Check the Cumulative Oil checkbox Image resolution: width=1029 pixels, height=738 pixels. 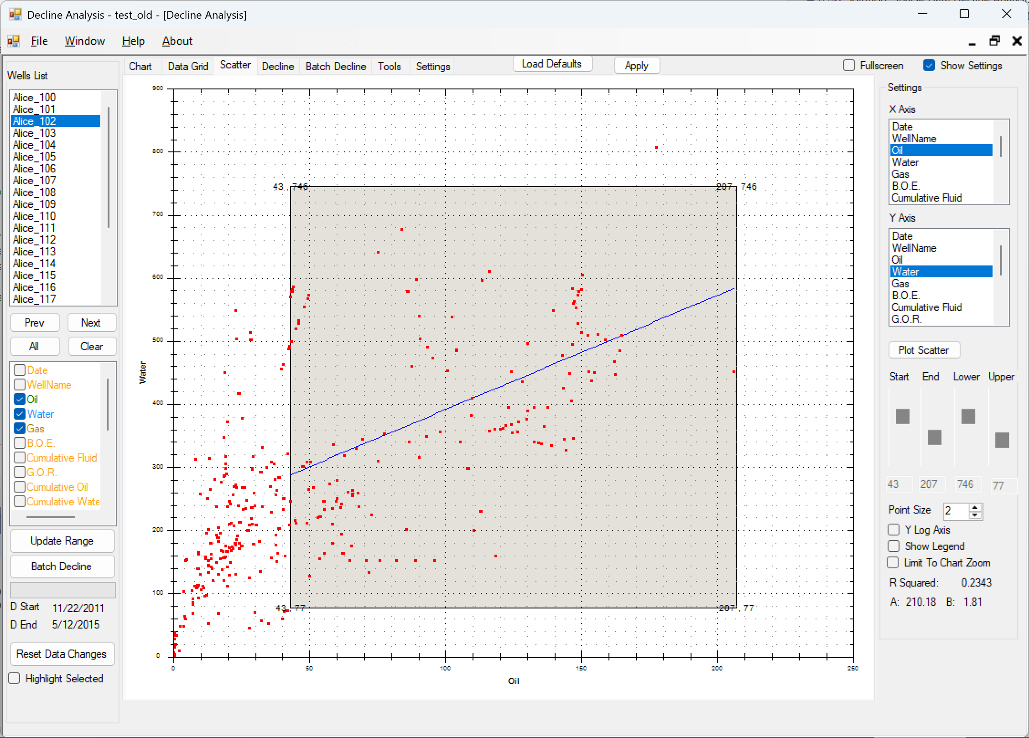click(20, 487)
